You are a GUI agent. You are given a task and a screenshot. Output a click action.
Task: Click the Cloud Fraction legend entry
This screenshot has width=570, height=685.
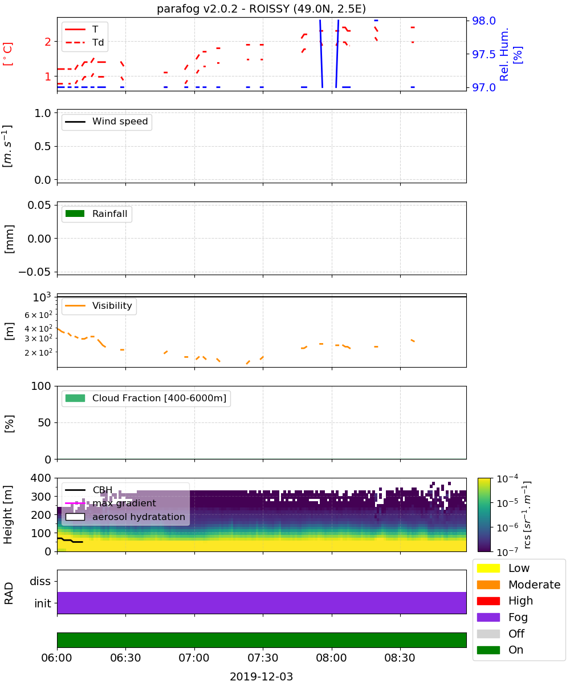click(146, 398)
